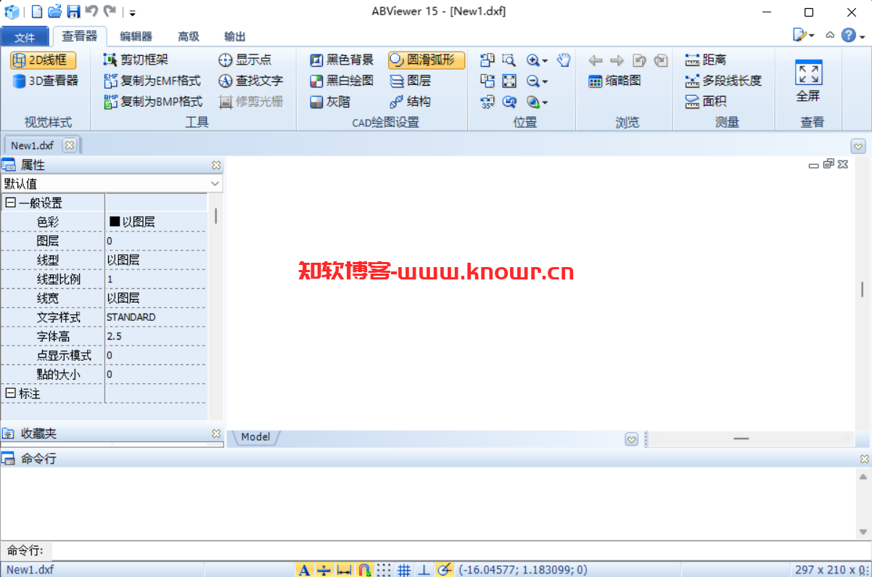The height and width of the screenshot is (577, 872).
Task: Toggle 圆滑弧形 smooth arcs
Action: tap(426, 60)
